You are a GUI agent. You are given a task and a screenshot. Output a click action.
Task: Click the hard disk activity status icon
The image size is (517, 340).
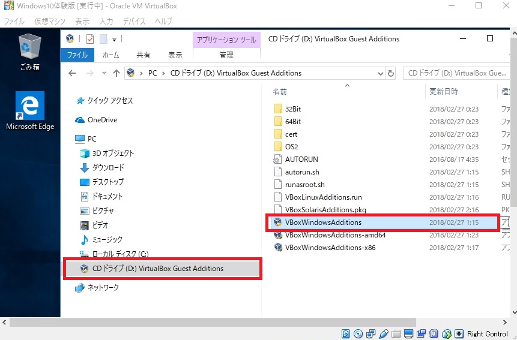coord(345,334)
